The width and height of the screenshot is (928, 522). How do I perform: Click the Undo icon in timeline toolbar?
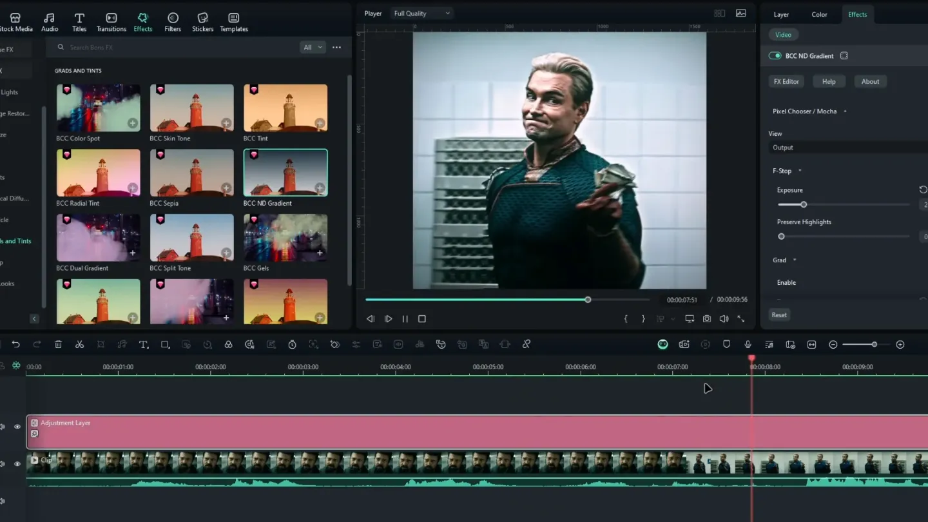[16, 345]
